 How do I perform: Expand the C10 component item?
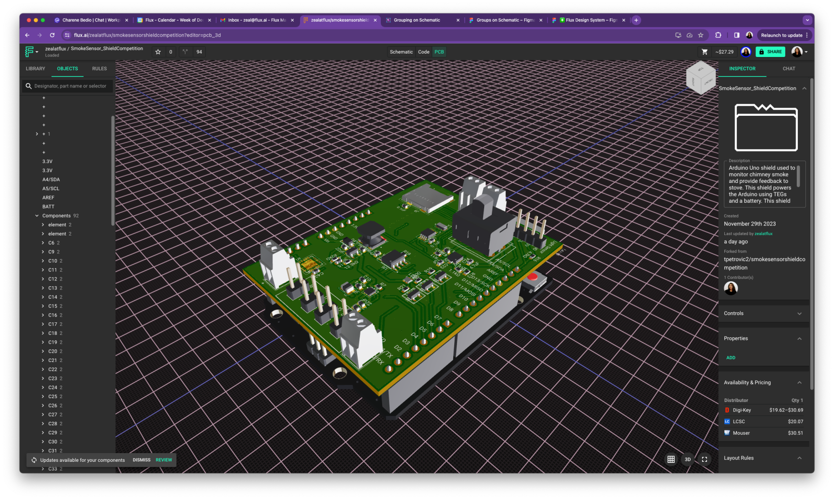point(43,261)
